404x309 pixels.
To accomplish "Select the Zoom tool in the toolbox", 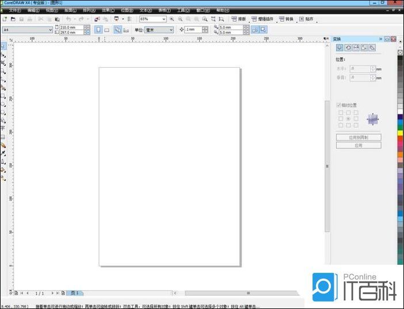I will pyautogui.click(x=3, y=72).
